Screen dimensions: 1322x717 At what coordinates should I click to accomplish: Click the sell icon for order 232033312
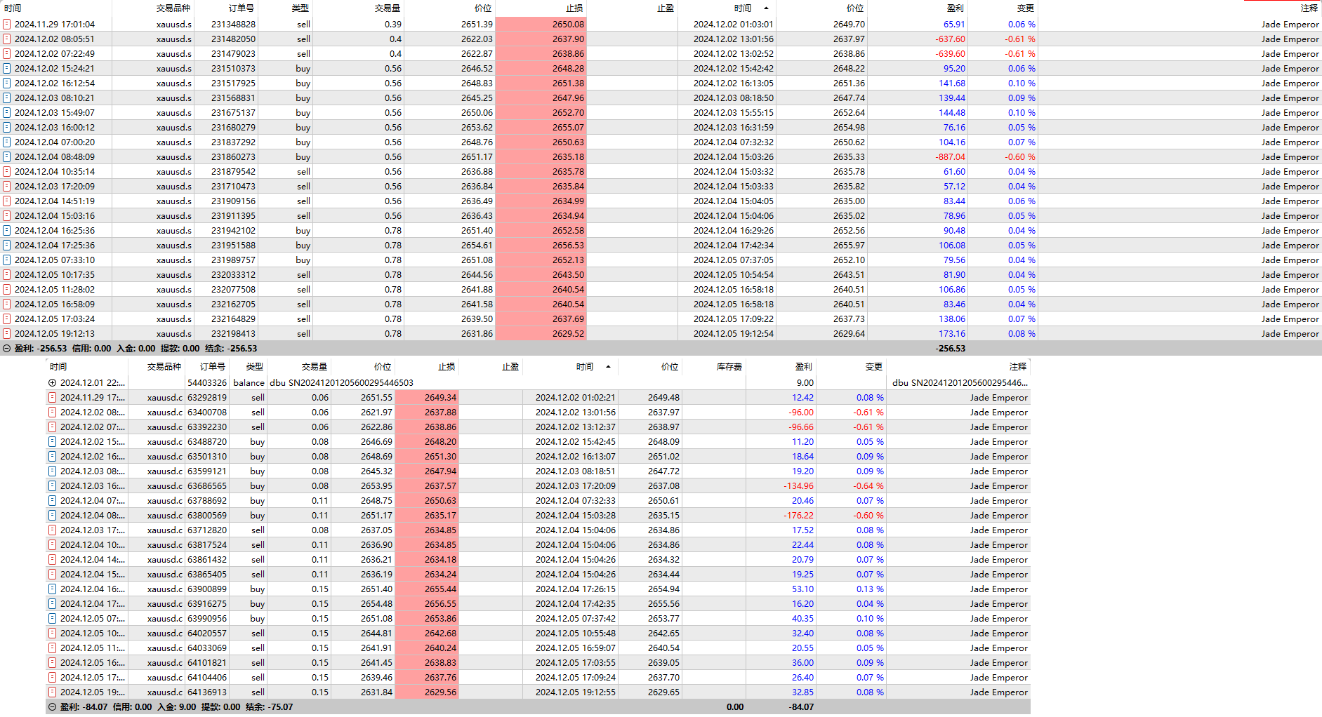pos(6,274)
